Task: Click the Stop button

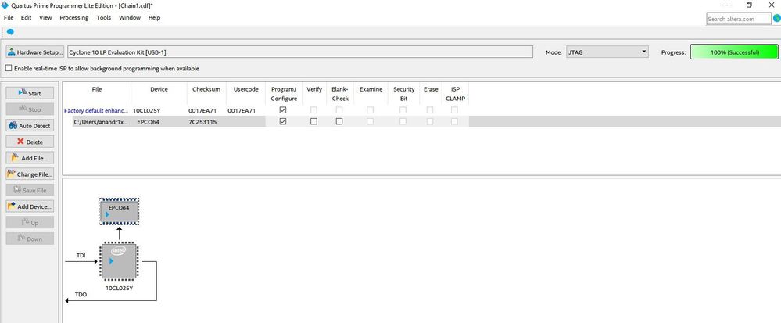Action: pyautogui.click(x=30, y=109)
